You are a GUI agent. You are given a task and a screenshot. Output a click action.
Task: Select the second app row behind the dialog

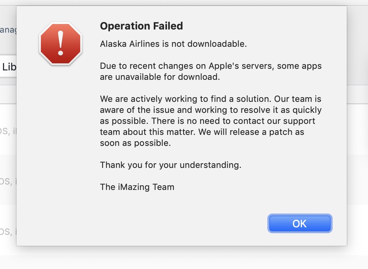[x=8, y=181]
